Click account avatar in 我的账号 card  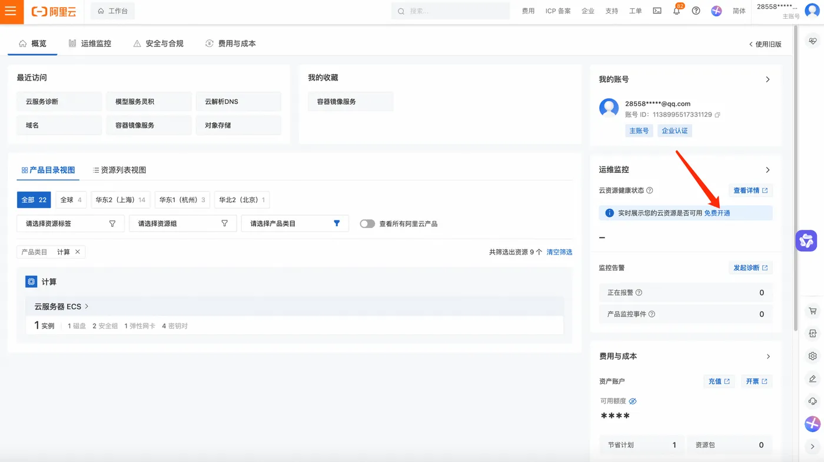coord(609,108)
